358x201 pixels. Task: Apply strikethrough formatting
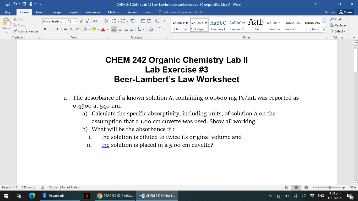pos(66,30)
